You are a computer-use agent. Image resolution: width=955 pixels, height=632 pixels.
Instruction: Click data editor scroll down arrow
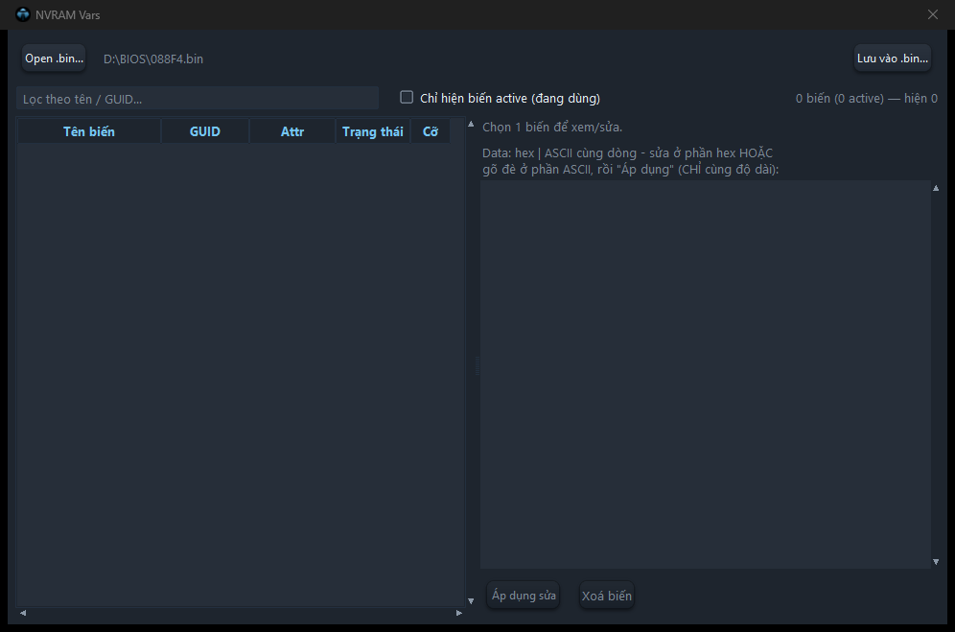[x=936, y=562]
